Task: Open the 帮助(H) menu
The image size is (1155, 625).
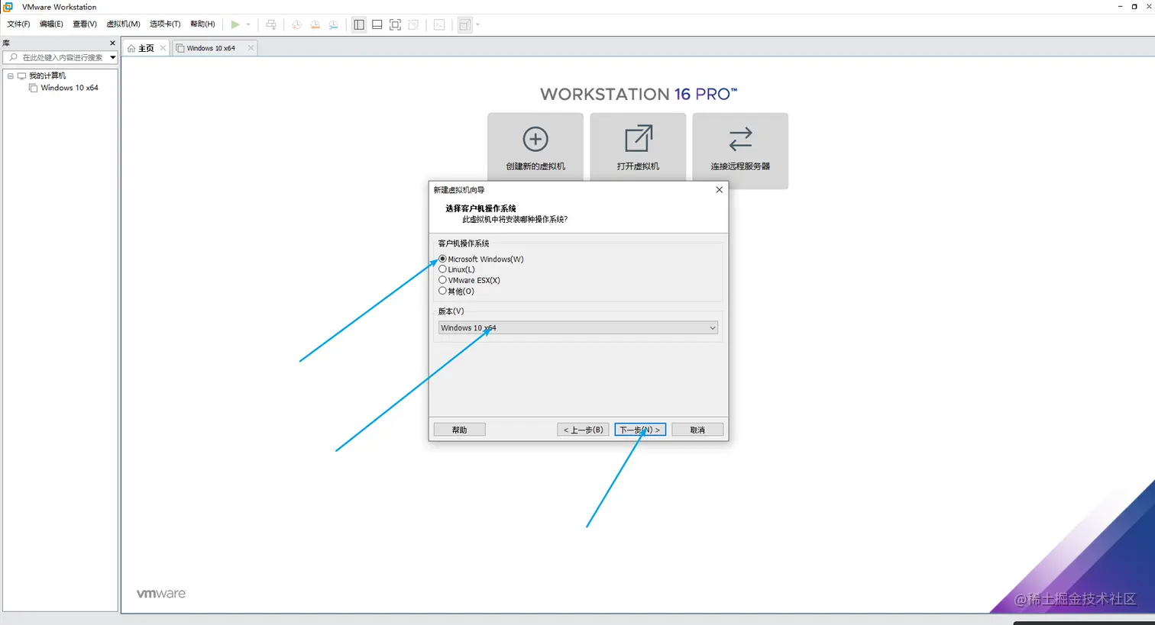Action: tap(202, 24)
